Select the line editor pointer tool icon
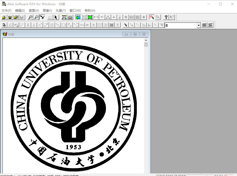Viewport: 237px width, 176px height. (x=4, y=25)
